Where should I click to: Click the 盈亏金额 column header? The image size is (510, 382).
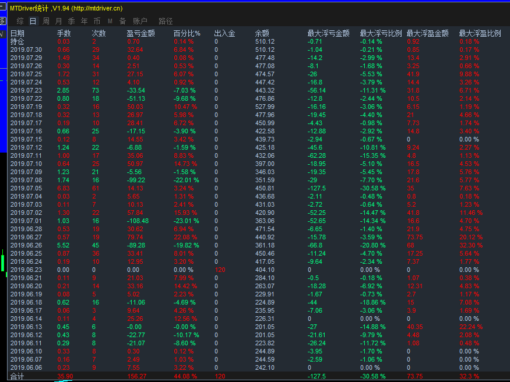coord(141,33)
